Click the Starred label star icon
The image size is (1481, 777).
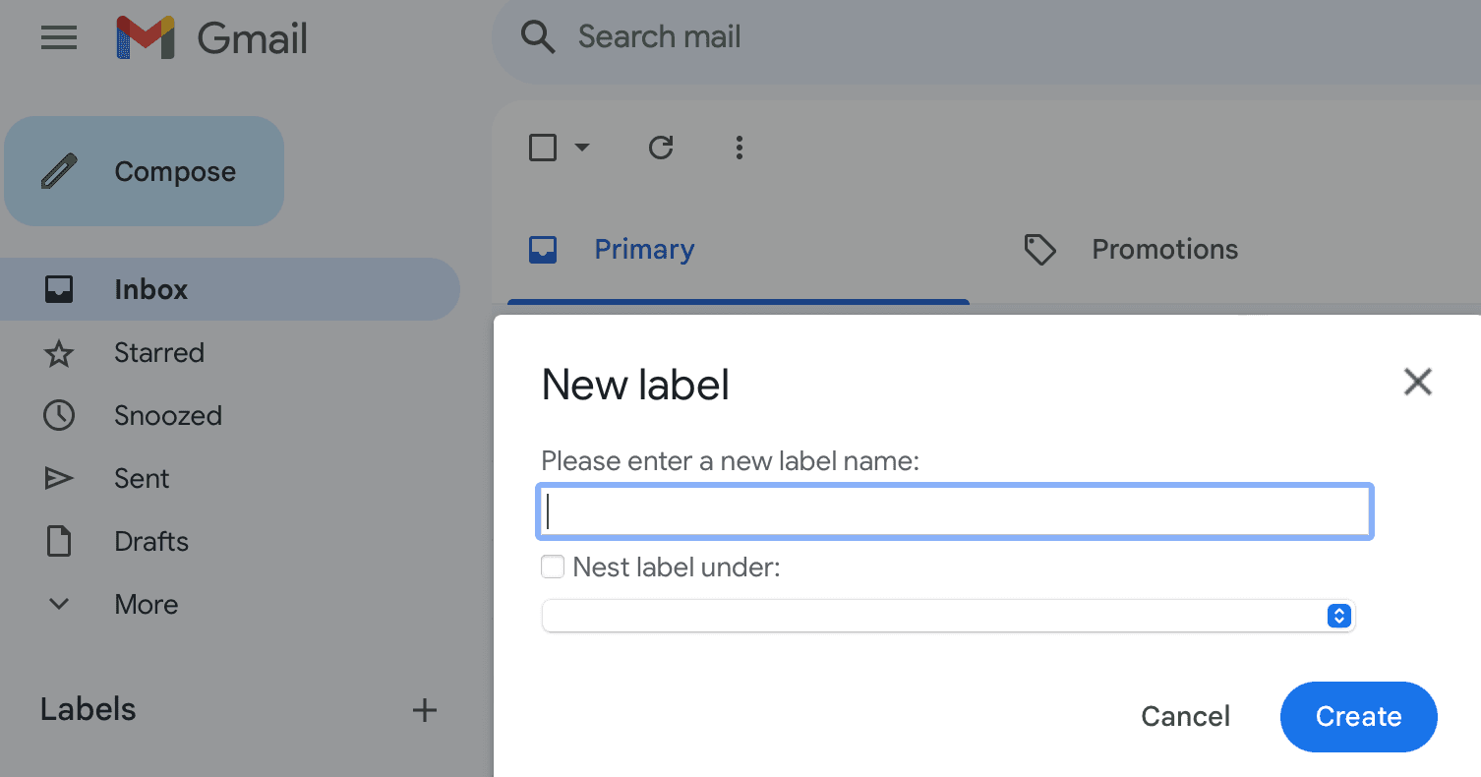point(59,352)
